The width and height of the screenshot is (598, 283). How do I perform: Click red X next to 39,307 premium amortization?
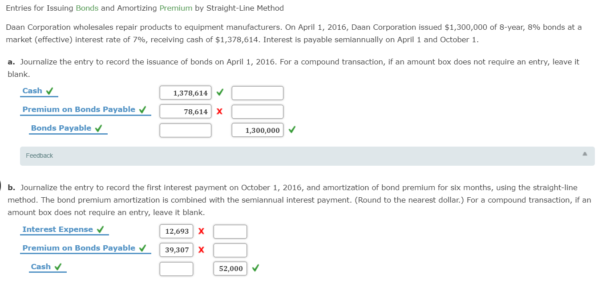(202, 250)
